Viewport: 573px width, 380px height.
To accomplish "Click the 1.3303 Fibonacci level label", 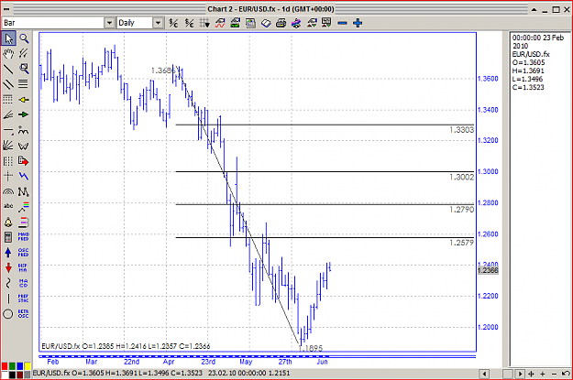I will pos(461,130).
